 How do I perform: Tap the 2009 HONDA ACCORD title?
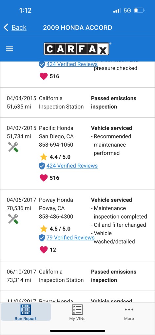[x=77, y=27]
